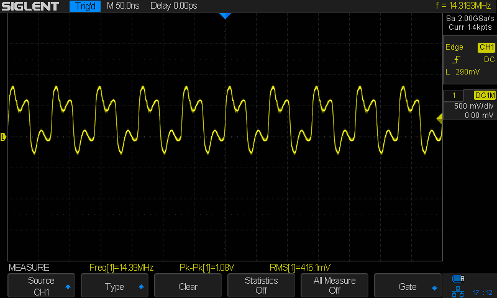This screenshot has width=497, height=298.
Task: Click the LAN network status icon
Action: (458, 291)
